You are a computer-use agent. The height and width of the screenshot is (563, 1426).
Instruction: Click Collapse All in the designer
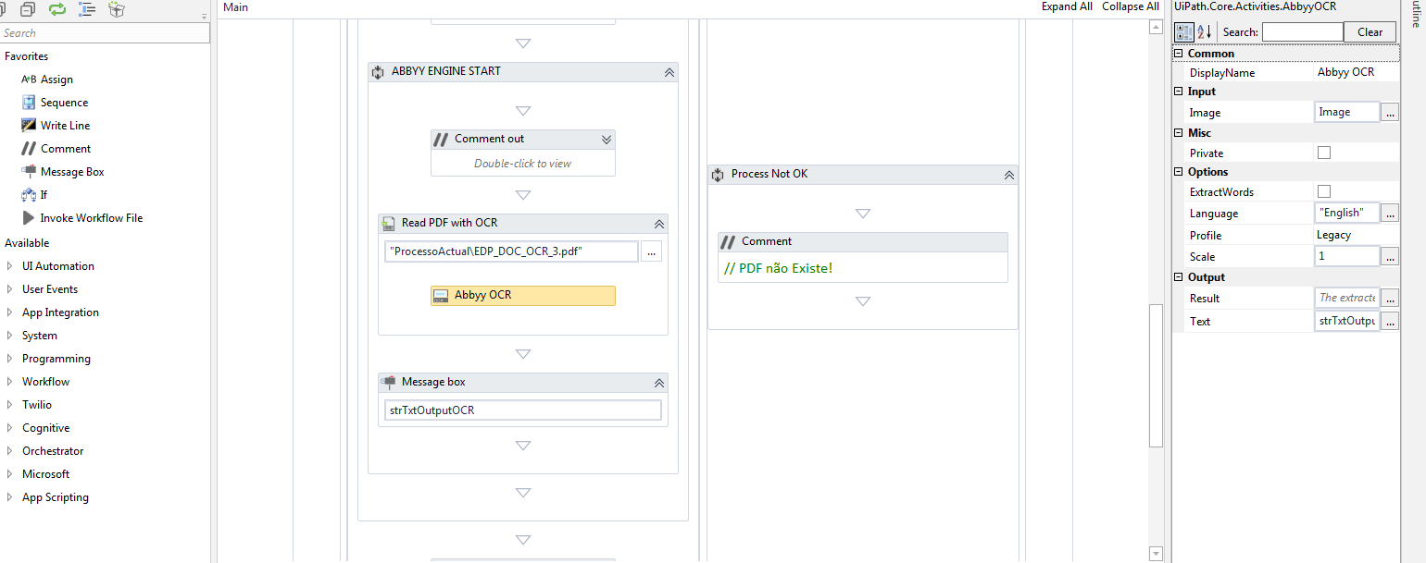[1130, 6]
